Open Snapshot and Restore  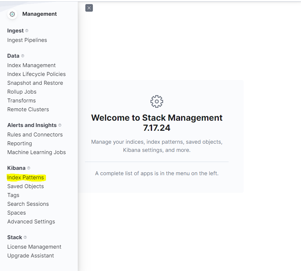point(35,83)
